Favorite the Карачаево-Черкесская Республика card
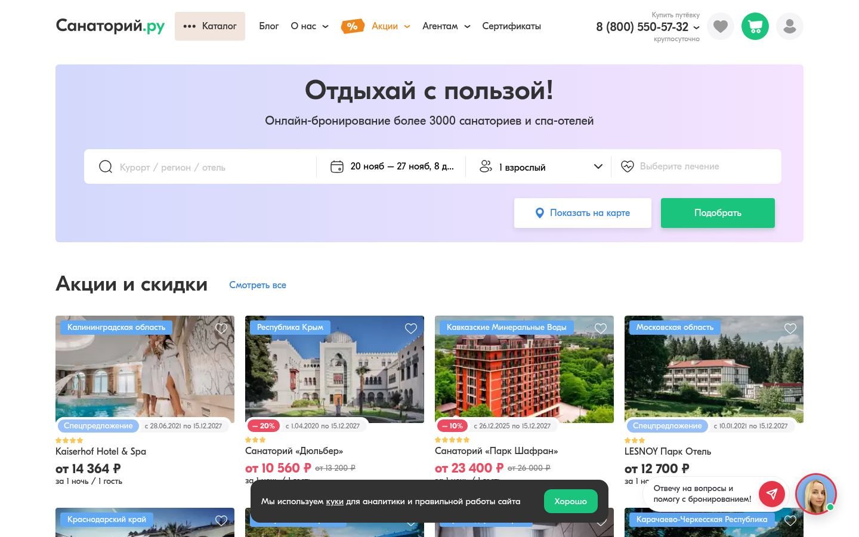This screenshot has height=537, width=859. click(x=790, y=520)
